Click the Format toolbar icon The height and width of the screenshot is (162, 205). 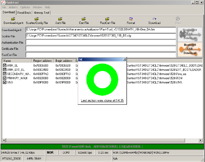(131, 19)
